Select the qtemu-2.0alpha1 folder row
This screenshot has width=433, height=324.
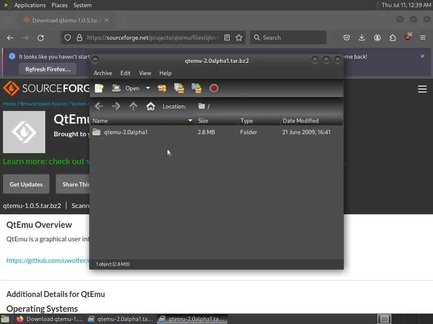216,132
